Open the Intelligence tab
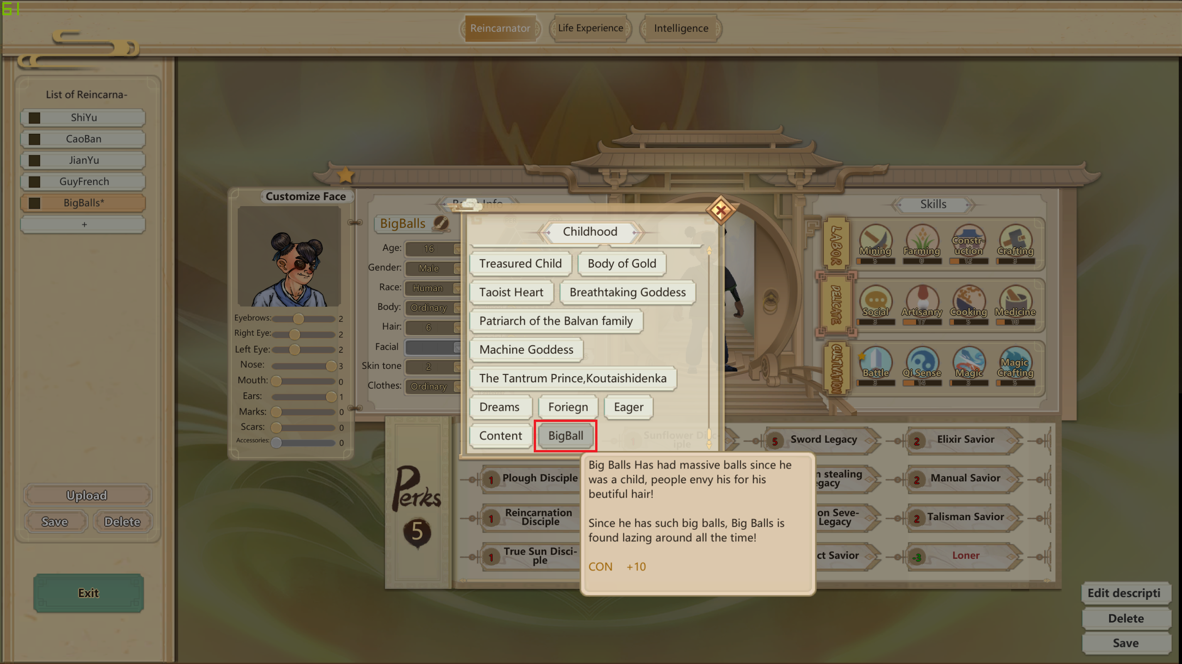Screen dimensions: 1182x664 tap(681, 28)
